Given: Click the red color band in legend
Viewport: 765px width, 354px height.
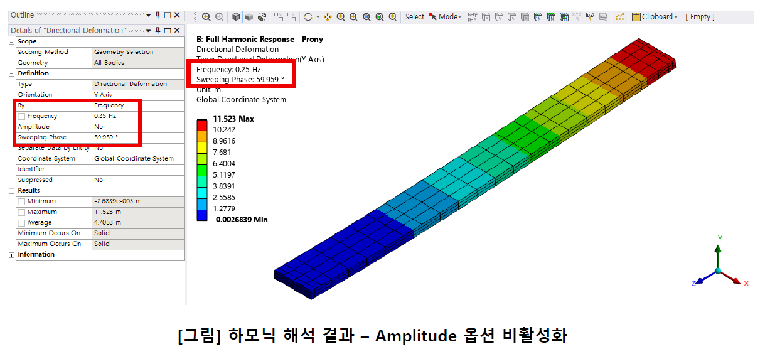Looking at the screenshot, I should tap(202, 124).
